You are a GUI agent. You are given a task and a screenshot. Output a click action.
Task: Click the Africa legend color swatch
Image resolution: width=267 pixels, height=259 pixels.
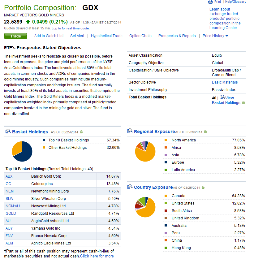coord(166,148)
